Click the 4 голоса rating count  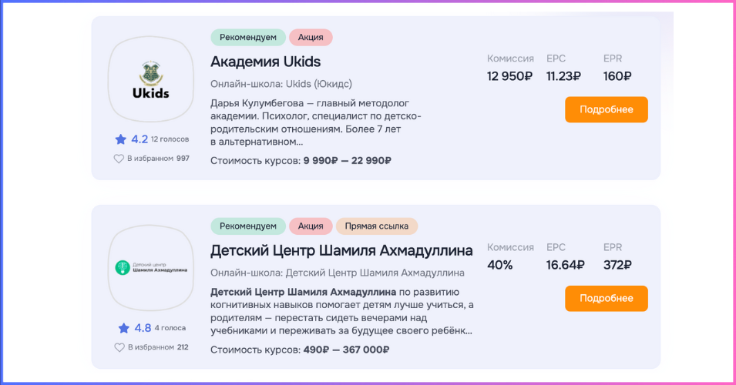(169, 328)
